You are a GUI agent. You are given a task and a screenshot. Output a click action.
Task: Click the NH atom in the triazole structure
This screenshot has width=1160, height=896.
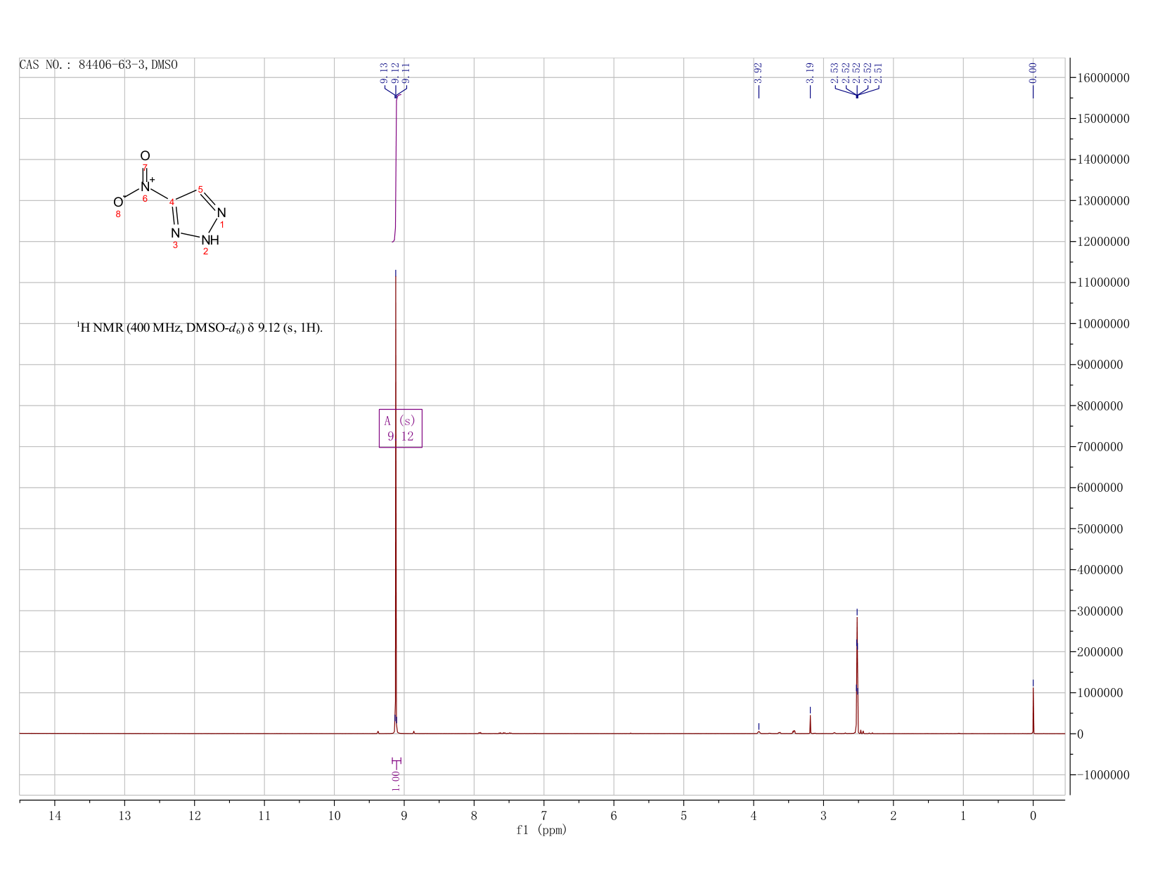pos(210,240)
